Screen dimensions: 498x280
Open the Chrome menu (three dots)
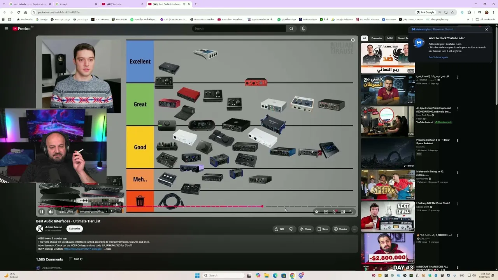tap(493, 12)
